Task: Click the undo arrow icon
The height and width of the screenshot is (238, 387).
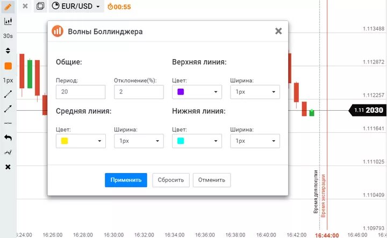Action: pos(8,138)
